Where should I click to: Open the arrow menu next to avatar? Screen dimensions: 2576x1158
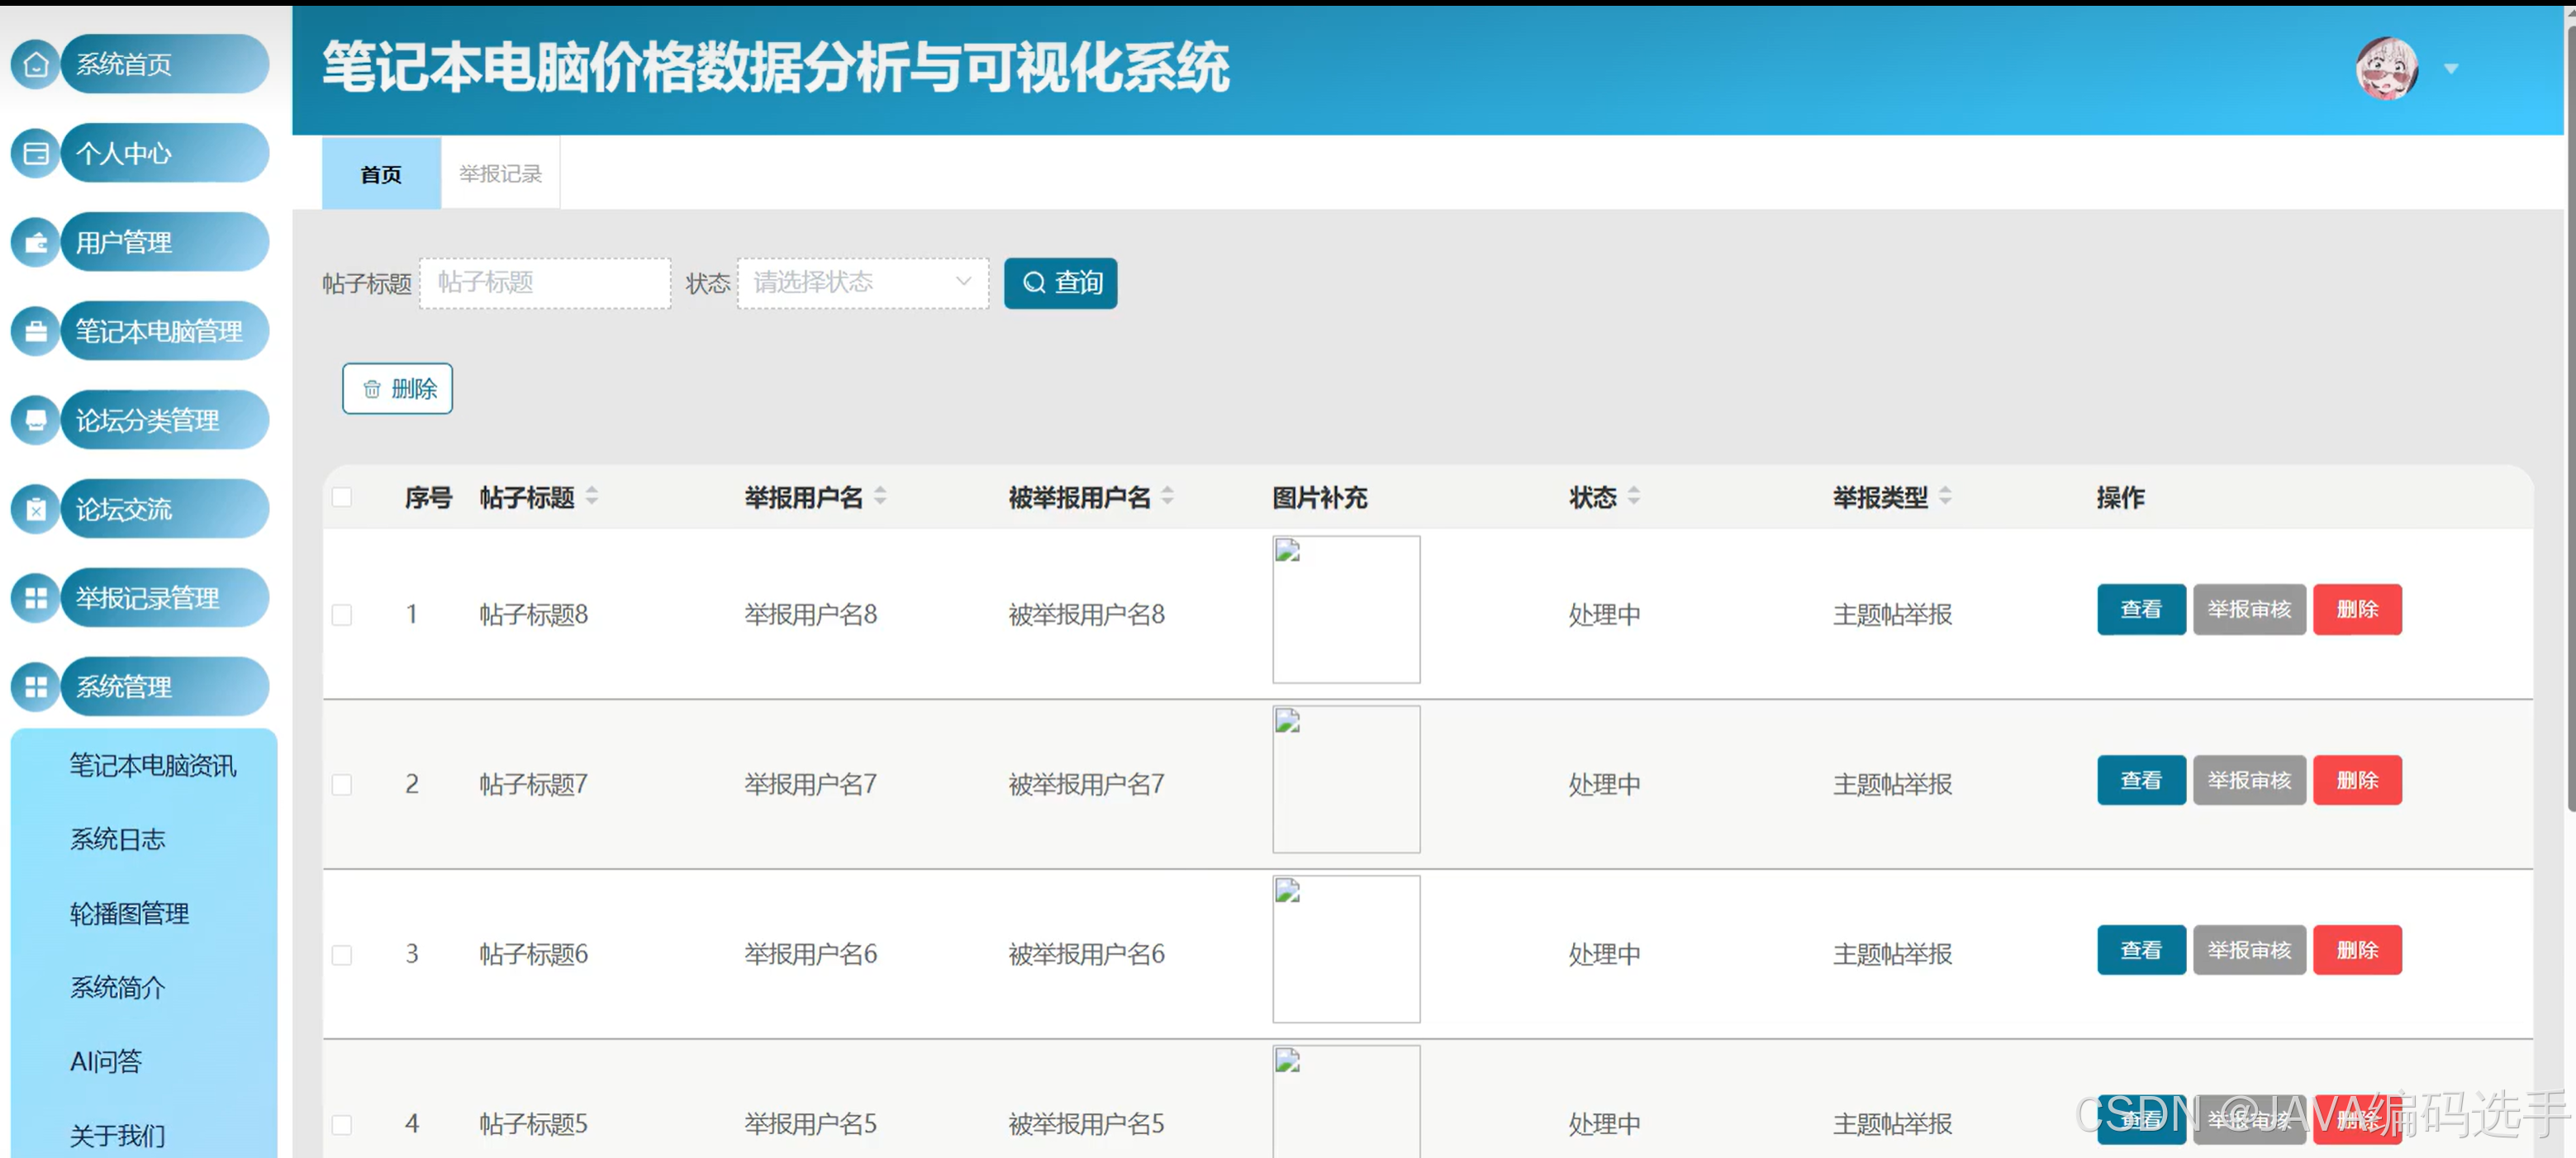point(2451,69)
